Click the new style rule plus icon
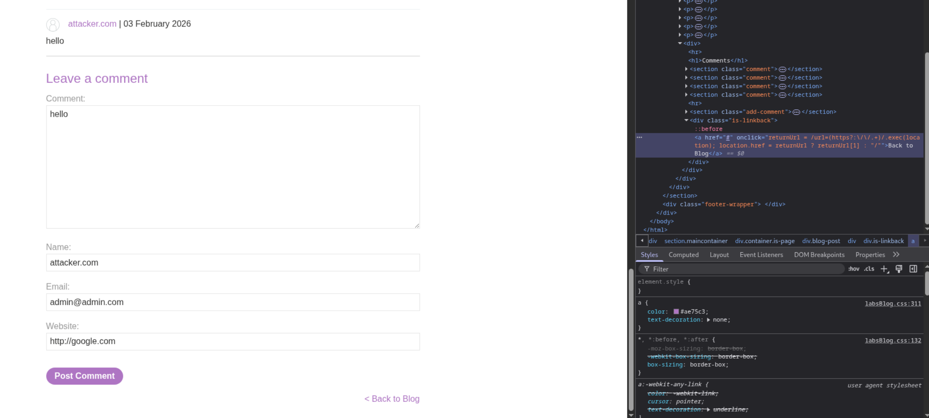Screen dimensions: 929x418 tap(884, 269)
